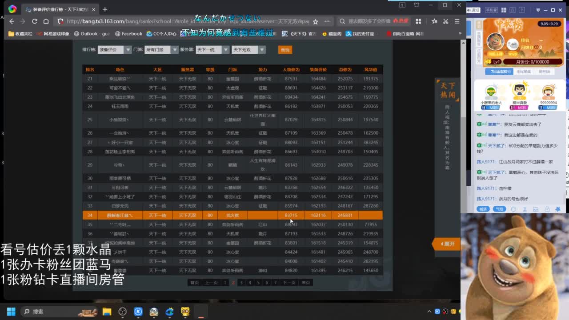Screen dimensions: 569x320
Task: Switch to 全民星辰 tab in stream panel
Action: click(x=523, y=71)
